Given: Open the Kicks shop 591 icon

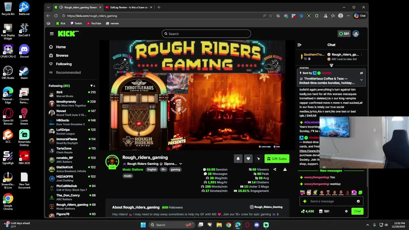Looking at the screenshot, I should pos(324,211).
